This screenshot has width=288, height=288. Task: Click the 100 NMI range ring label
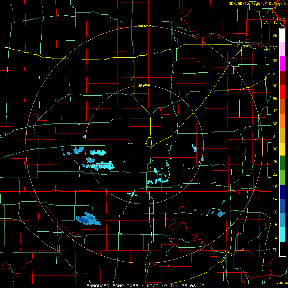144,26
